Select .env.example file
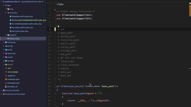This screenshot has height=107, width=191. point(13,72)
